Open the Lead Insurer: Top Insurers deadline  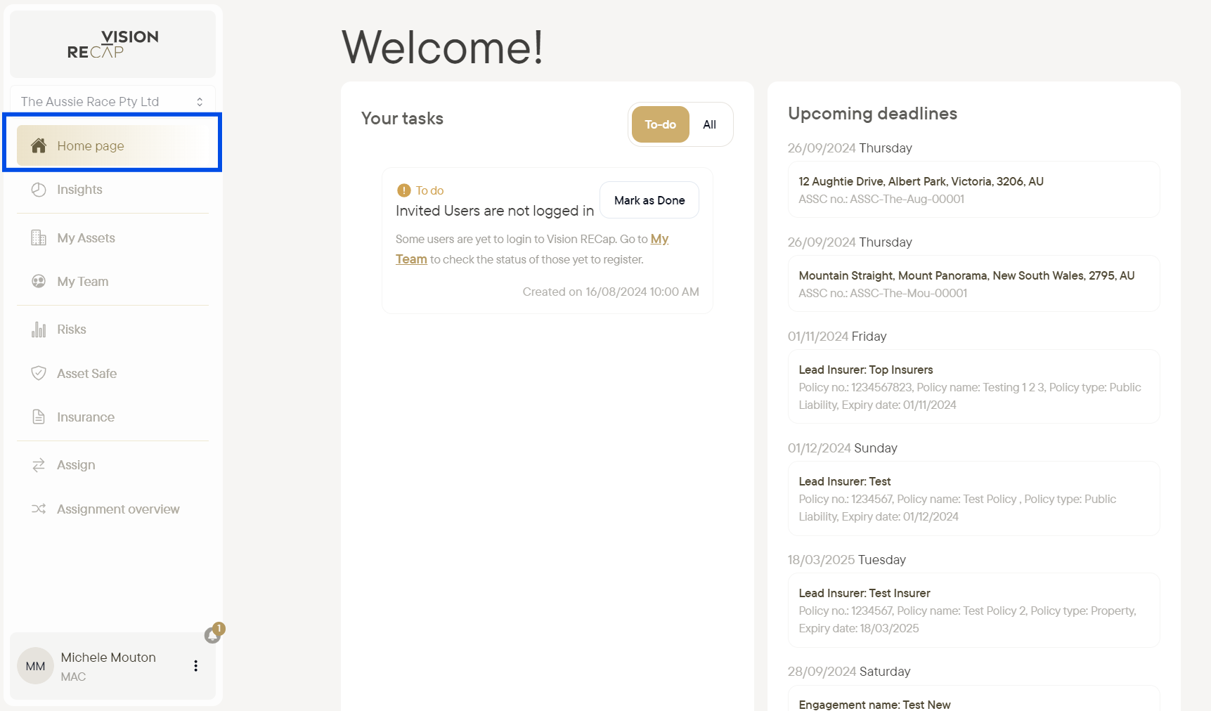pyautogui.click(x=973, y=386)
